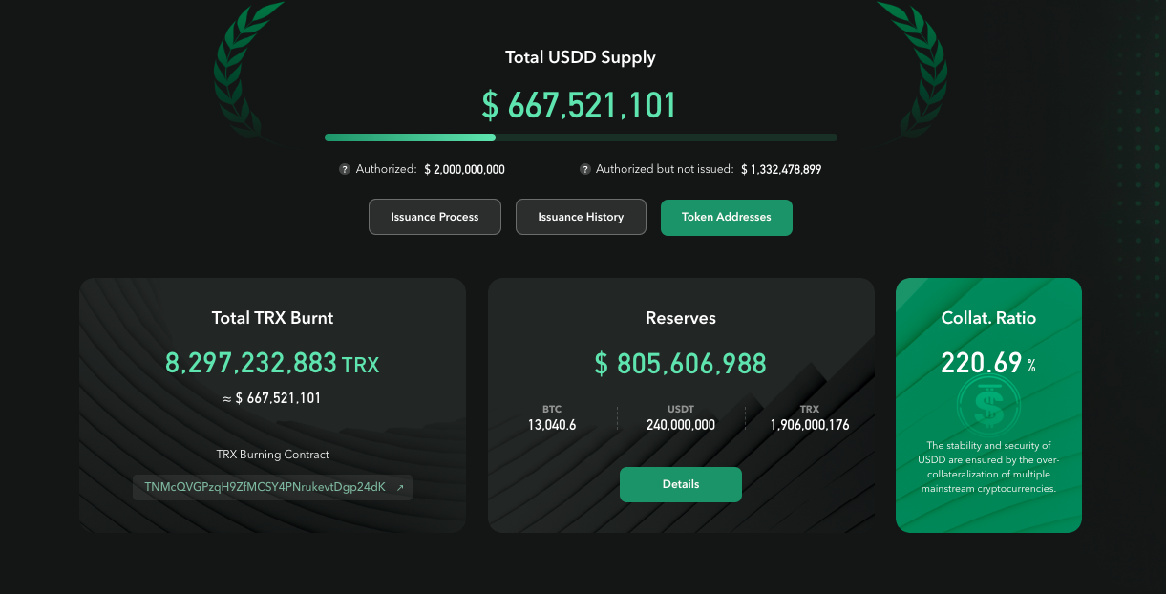Click the TRX reserve amount 1,906,000,176

(x=810, y=425)
